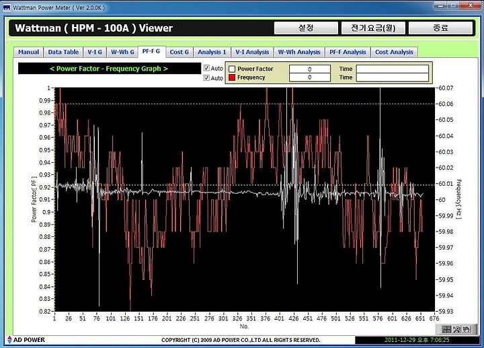Select the hand pan tool in graph palette
484x348 pixels.
coord(467,329)
